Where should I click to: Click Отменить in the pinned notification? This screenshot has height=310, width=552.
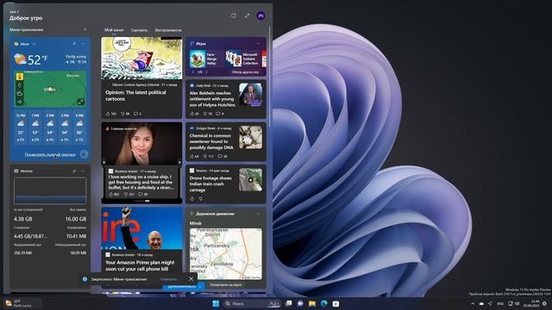[169, 279]
